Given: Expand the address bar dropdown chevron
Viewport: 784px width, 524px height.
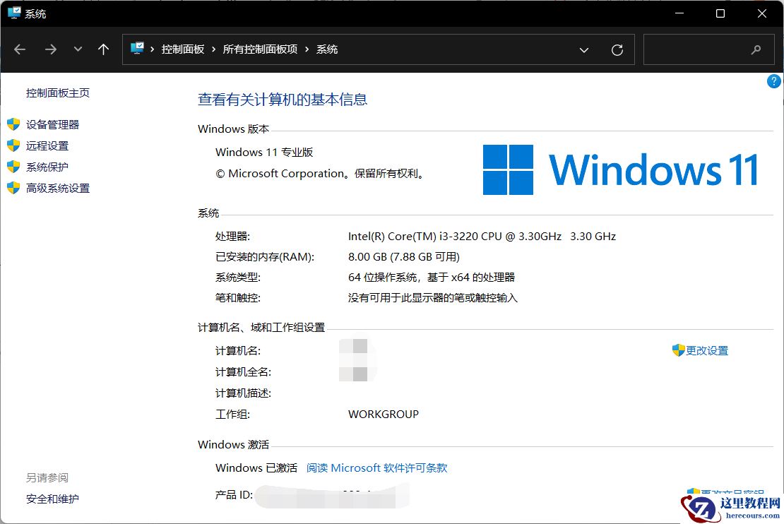Looking at the screenshot, I should 584,49.
